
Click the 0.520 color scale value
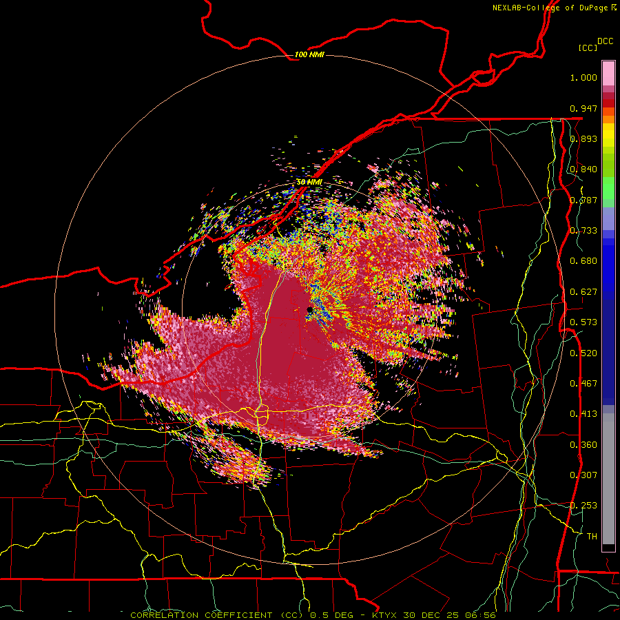583,353
